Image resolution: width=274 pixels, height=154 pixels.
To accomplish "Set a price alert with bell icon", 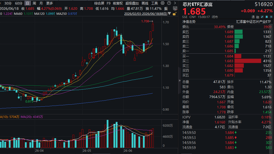I will pyautogui.click(x=267, y=17).
